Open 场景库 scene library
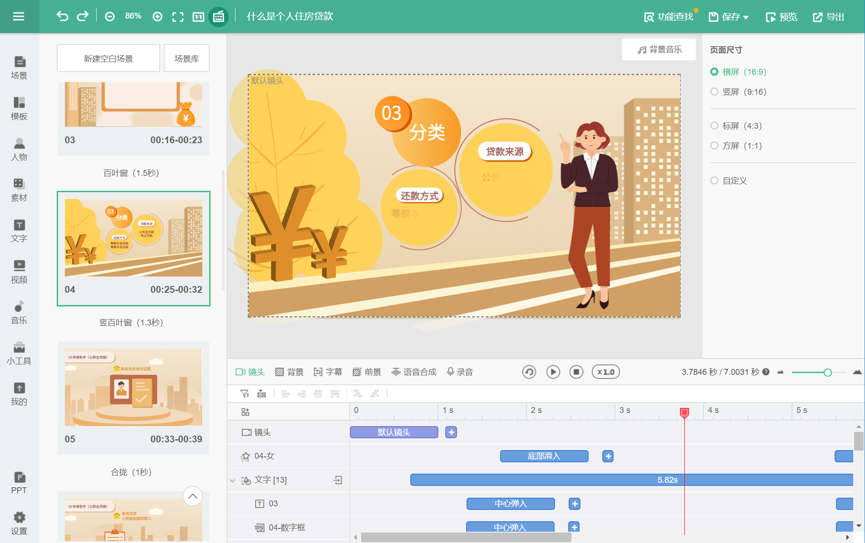The width and height of the screenshot is (865, 543). point(187,58)
